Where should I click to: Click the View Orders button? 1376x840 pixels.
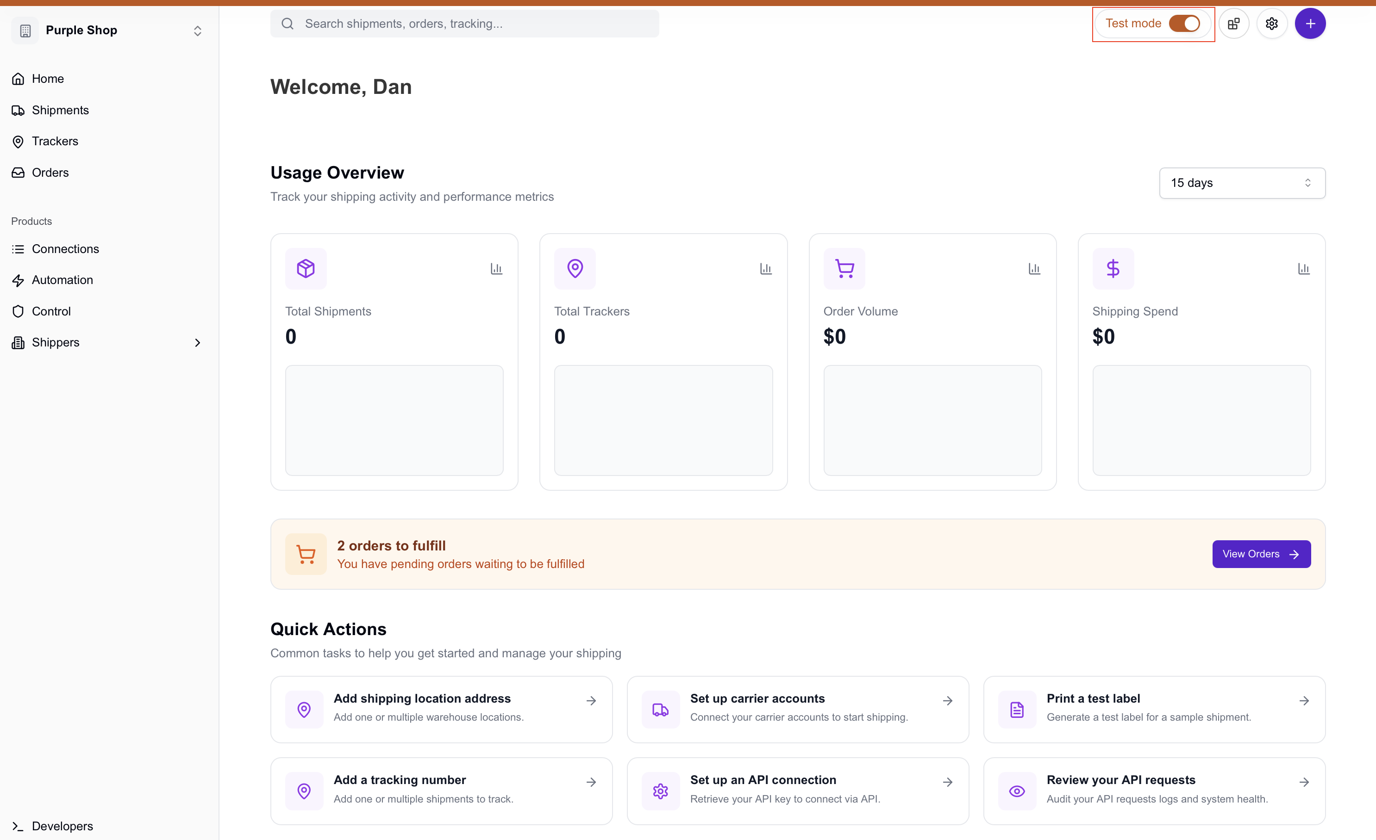[1261, 554]
